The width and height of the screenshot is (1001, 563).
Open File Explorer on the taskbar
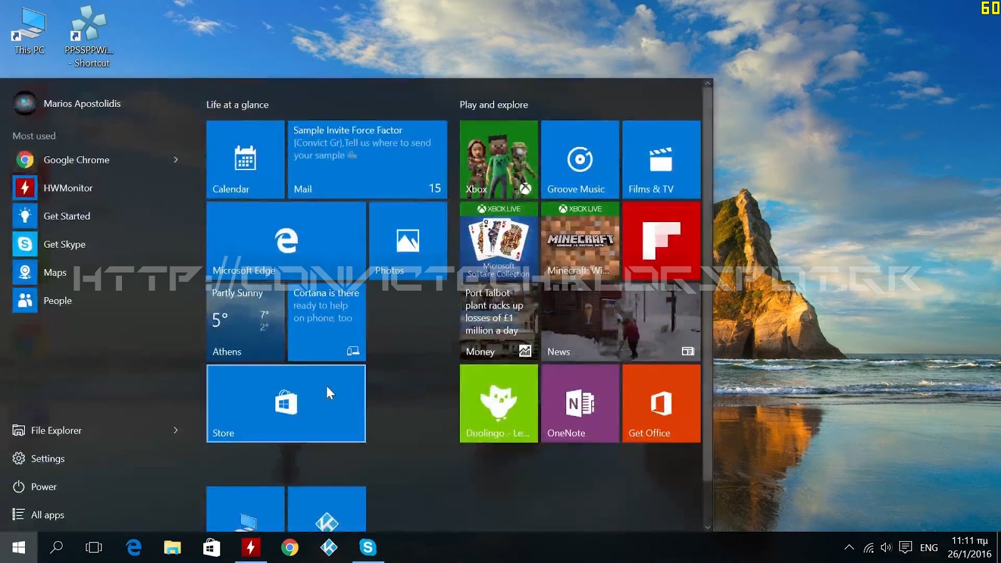172,547
